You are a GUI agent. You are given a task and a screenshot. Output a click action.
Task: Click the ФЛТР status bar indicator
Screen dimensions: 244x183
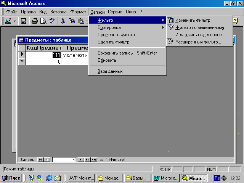165,169
